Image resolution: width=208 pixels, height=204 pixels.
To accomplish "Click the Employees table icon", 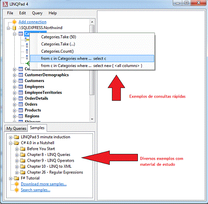I will pos(21,87).
